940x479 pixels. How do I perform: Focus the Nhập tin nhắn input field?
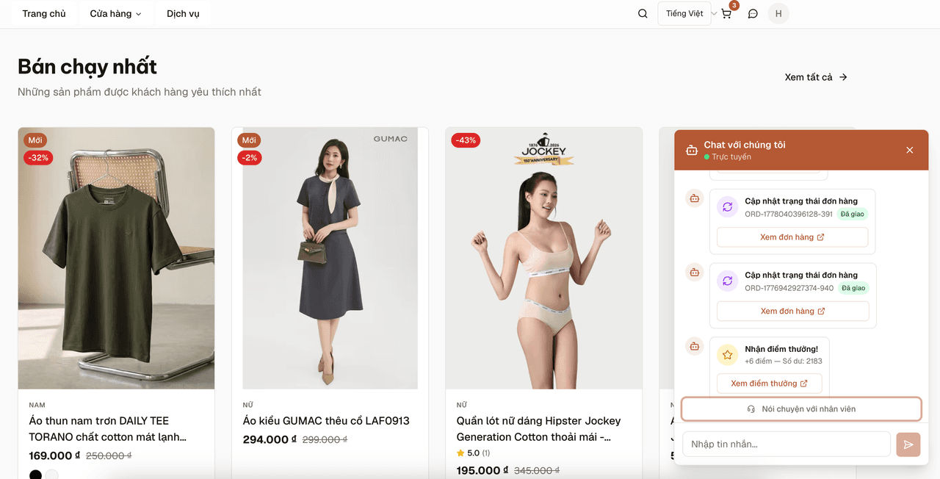pos(787,444)
